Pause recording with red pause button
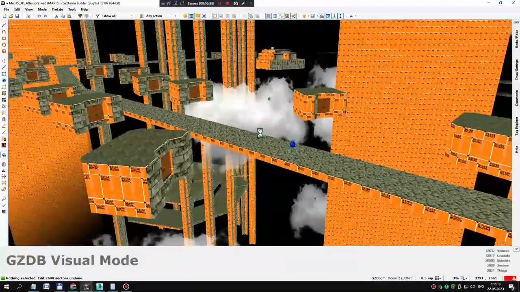This screenshot has height=292, width=520. [220, 3]
